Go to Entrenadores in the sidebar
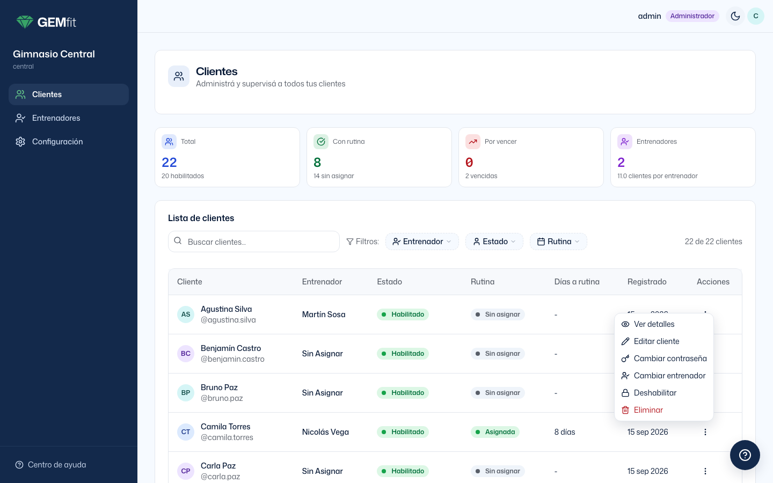 pos(69,118)
